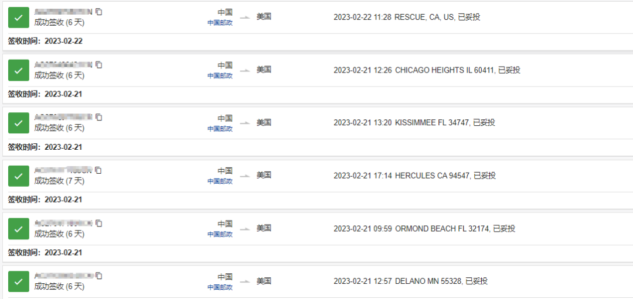Copy tracking number of Ormond Beach shipment
This screenshot has height=299, width=633.
(99, 224)
